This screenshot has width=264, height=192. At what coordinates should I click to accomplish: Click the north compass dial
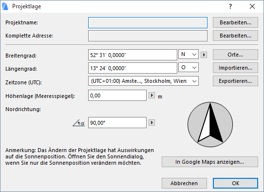coord(210,125)
